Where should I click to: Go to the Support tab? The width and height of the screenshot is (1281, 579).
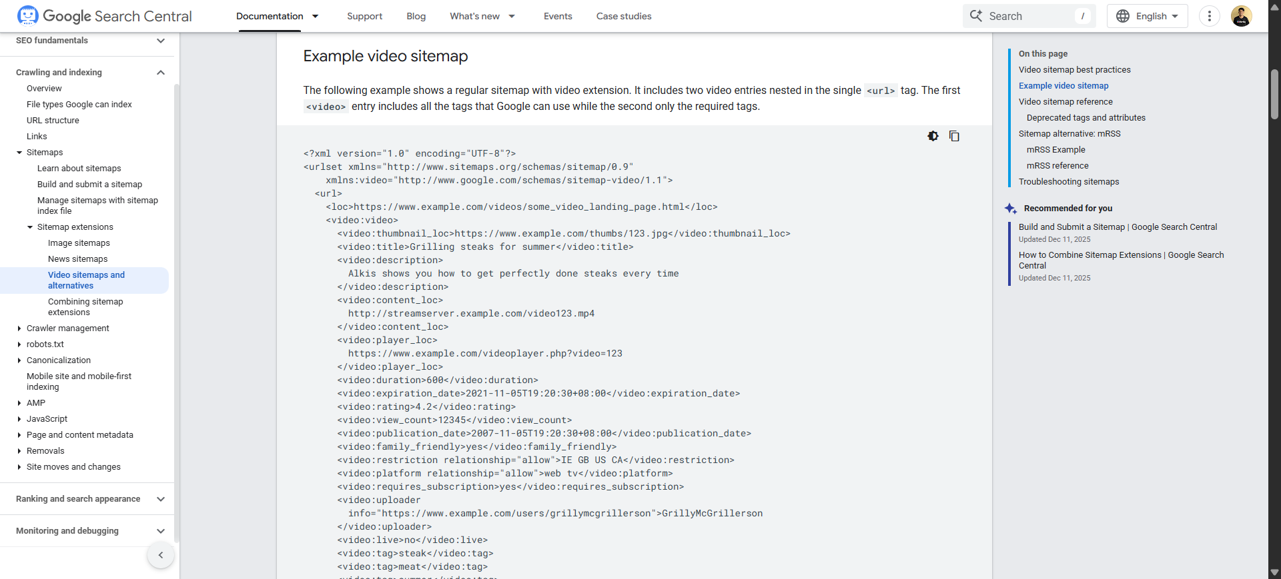[364, 16]
